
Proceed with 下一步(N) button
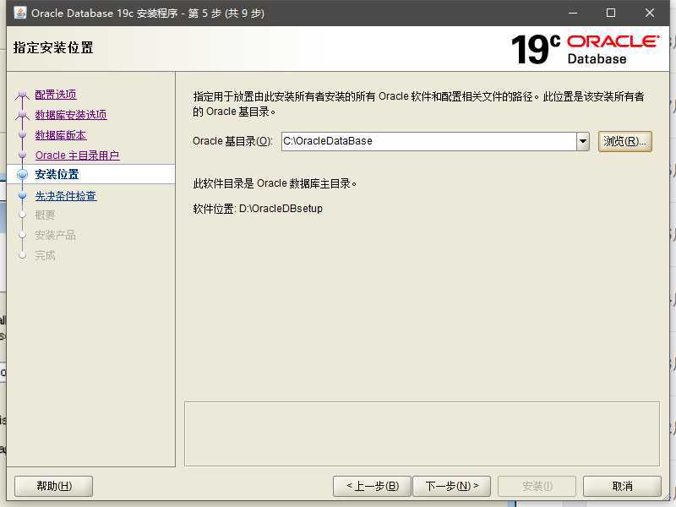tap(452, 487)
